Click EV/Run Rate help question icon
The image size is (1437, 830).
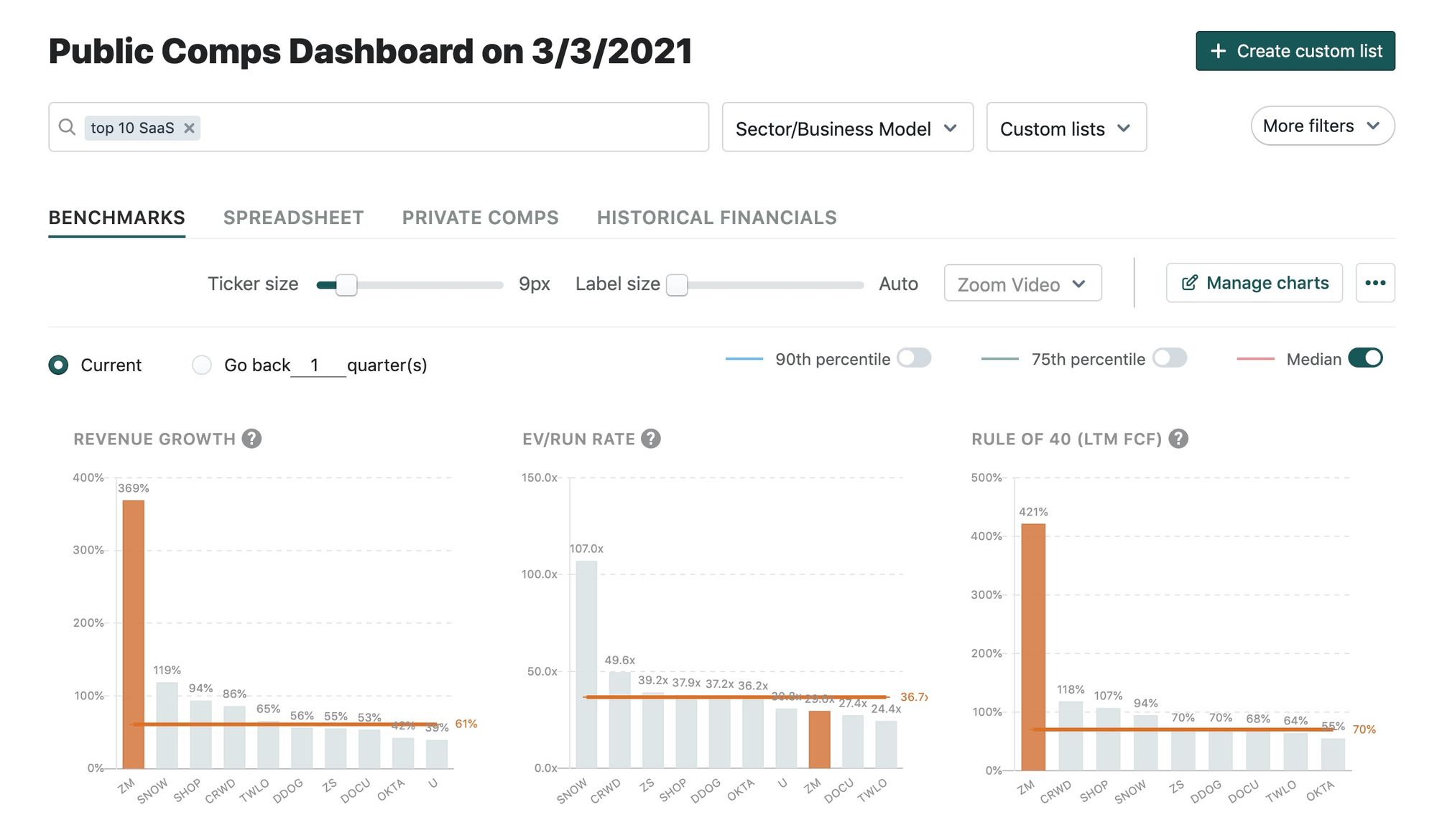click(x=651, y=439)
